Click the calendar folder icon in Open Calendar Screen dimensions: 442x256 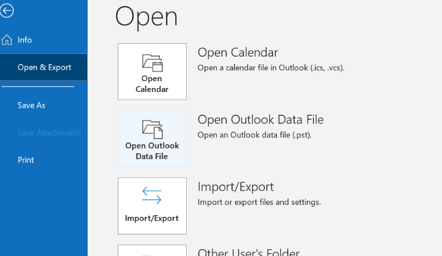(152, 62)
